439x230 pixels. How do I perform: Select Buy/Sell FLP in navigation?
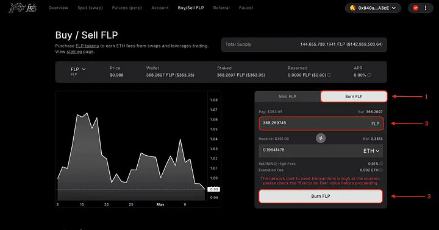click(x=191, y=8)
